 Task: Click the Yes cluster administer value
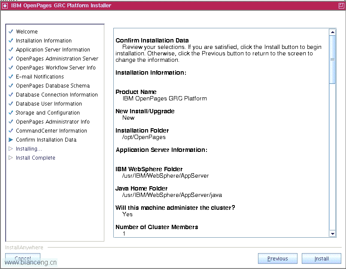point(127,215)
